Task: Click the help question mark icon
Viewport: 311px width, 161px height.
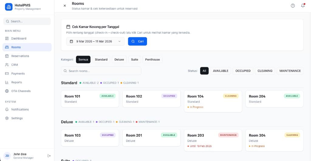Action: tap(293, 6)
